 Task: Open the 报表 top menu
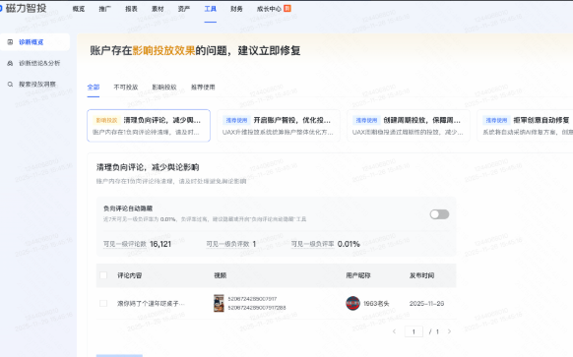point(131,9)
